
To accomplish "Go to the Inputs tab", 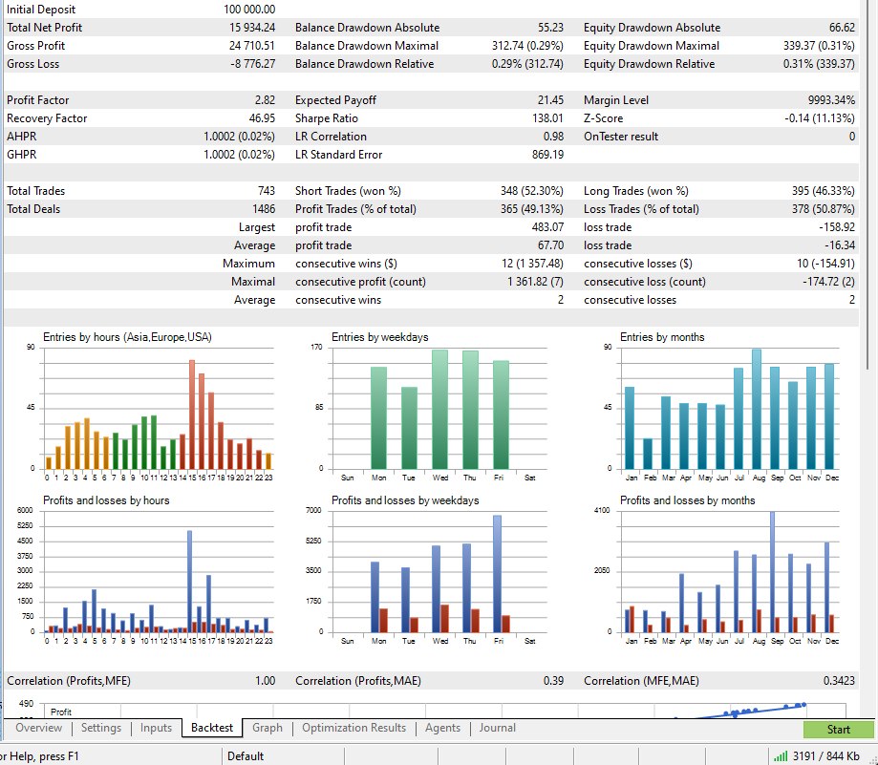I will pyautogui.click(x=156, y=728).
